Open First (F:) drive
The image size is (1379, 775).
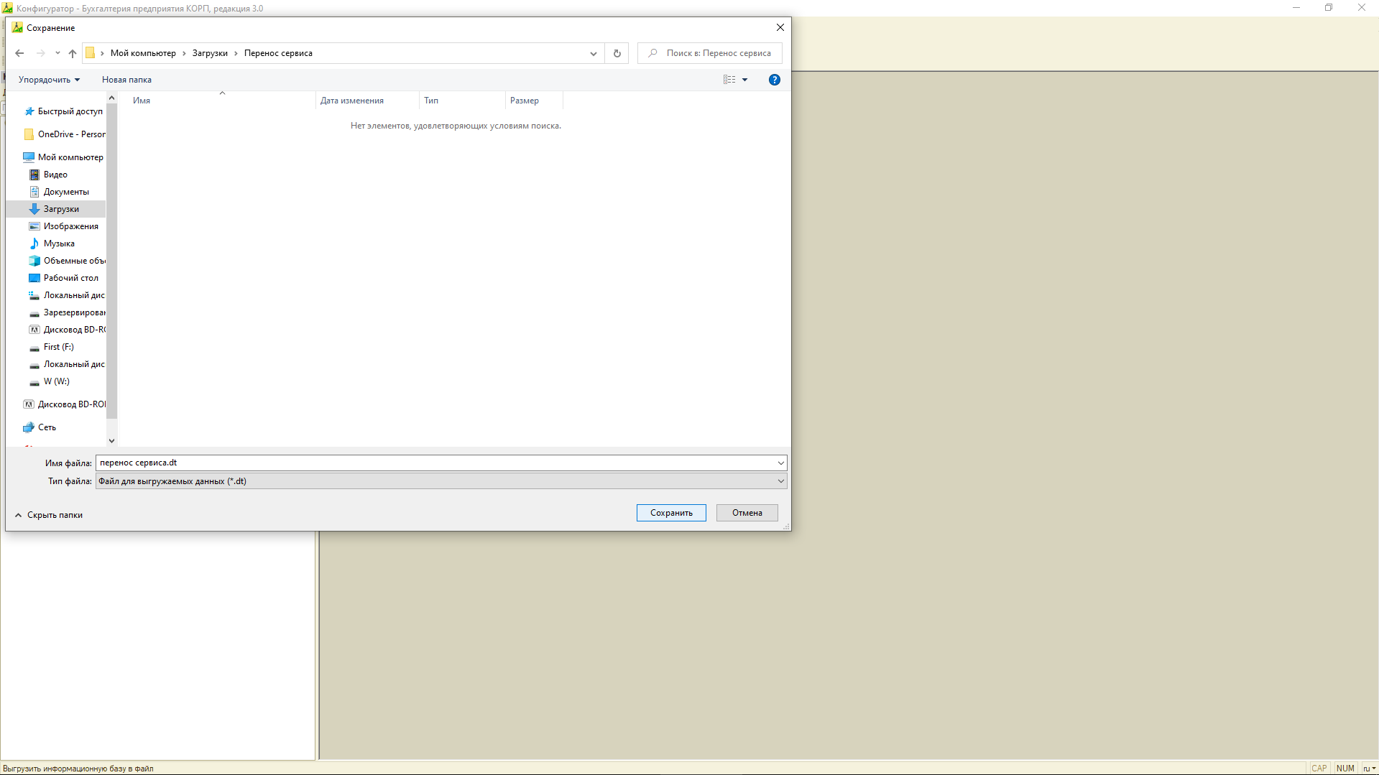58,347
